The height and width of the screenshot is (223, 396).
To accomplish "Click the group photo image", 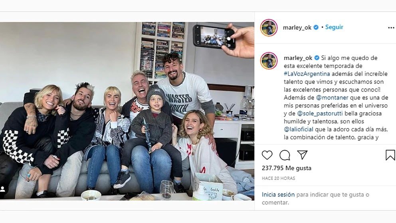I will click(127, 111).
